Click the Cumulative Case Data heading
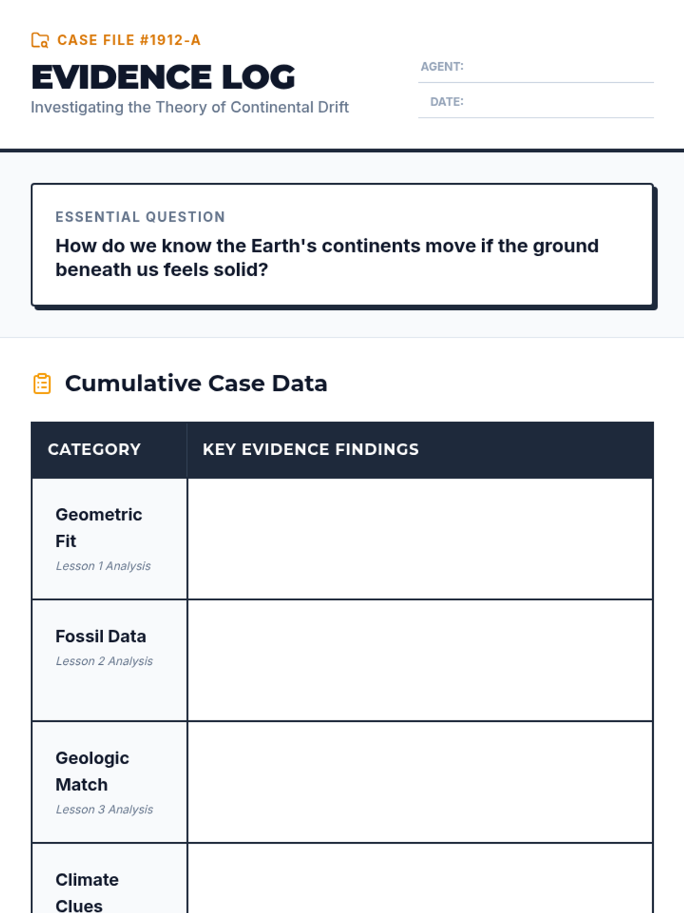 click(x=196, y=383)
